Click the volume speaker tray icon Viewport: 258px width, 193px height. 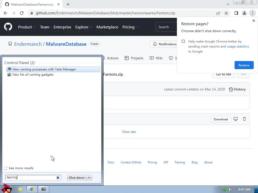click(x=230, y=189)
